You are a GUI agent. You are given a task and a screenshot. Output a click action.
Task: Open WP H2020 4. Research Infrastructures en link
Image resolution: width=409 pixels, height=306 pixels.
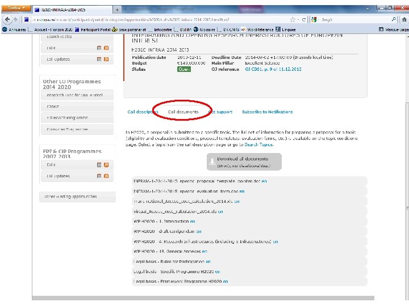276,241
